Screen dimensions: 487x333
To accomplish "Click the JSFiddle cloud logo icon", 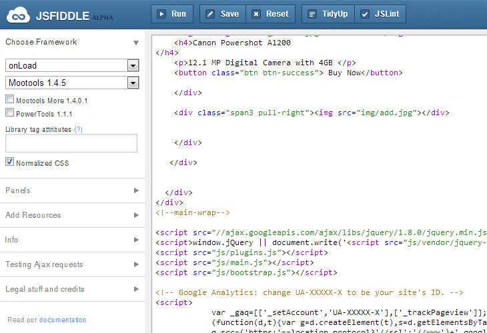I will [x=18, y=15].
